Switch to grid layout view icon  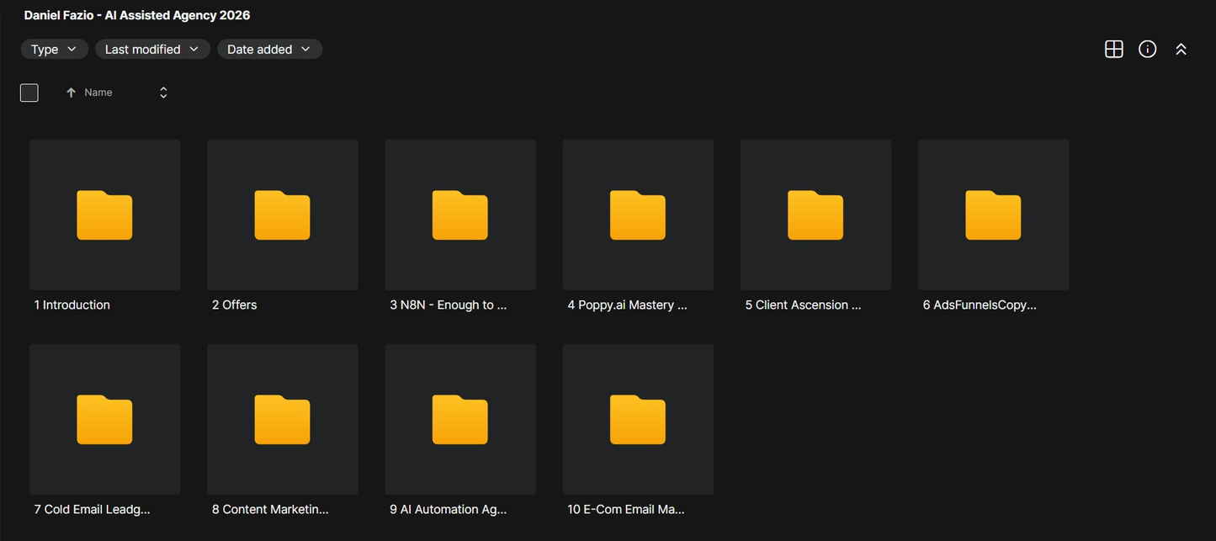1113,49
